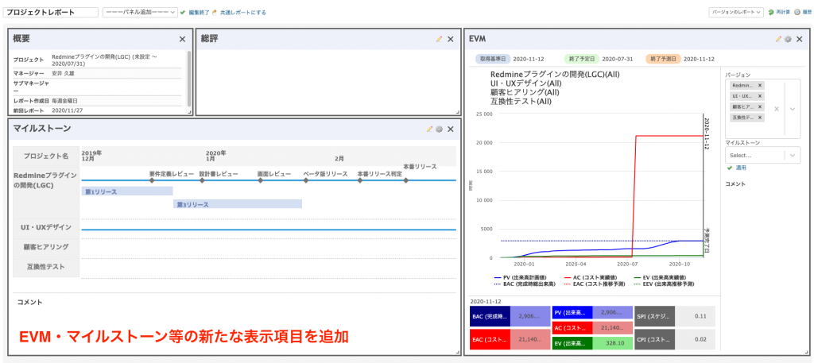
Task: Select the 本番リリース判定 milestone diamond
Action: click(x=360, y=180)
